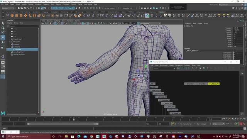
Task: Toggle wireframe on shaded in the viewport toolbar
Action: (x=88, y=23)
